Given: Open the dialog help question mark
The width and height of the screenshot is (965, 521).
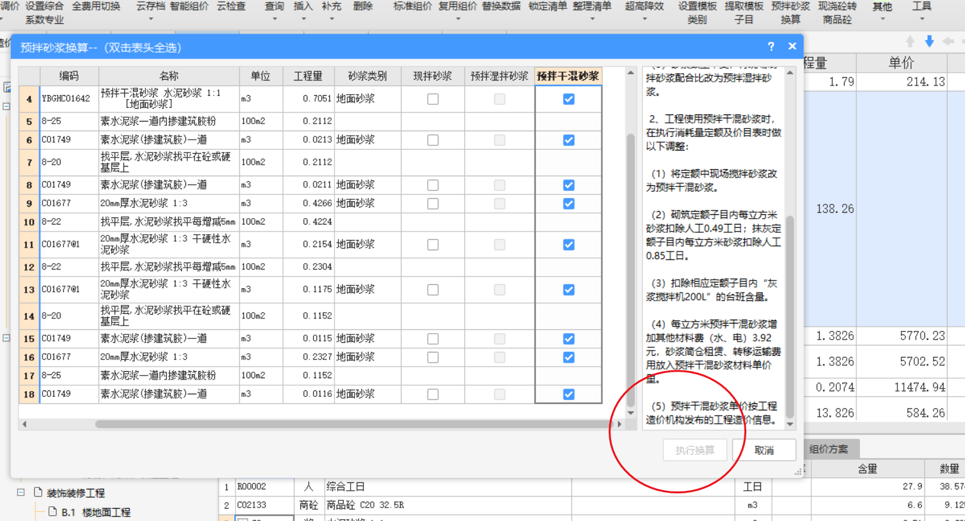Looking at the screenshot, I should tap(771, 46).
